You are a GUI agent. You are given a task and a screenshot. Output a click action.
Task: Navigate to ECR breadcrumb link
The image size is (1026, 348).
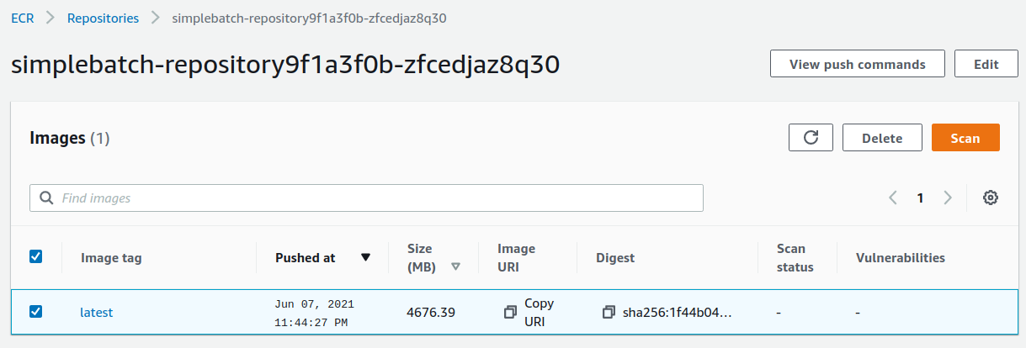click(23, 18)
